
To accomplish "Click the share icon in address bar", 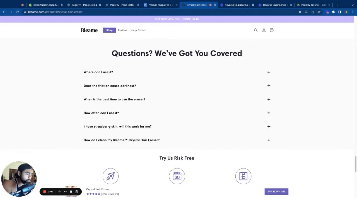I will point(313,12).
